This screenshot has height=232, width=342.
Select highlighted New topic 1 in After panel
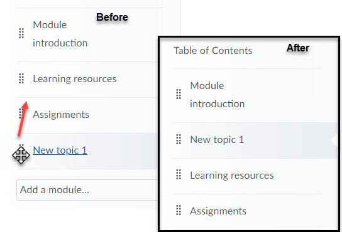pyautogui.click(x=217, y=139)
